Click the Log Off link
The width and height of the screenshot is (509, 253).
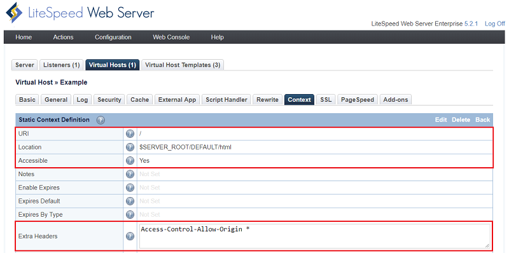click(495, 24)
